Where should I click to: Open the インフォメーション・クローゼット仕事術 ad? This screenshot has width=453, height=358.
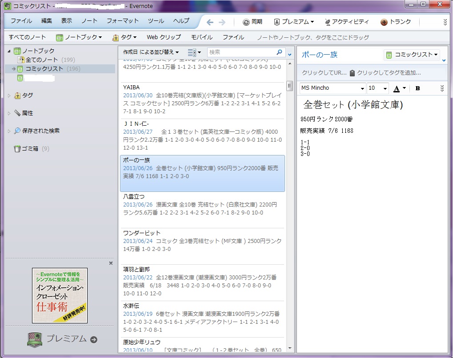coord(60,295)
